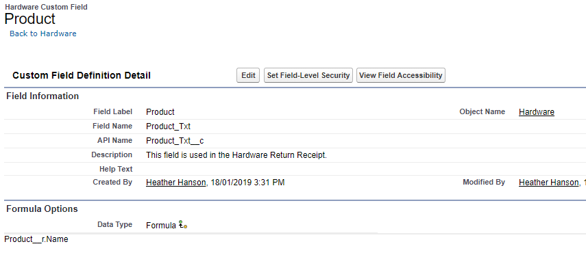Select the Product_Txt__c API name value
The height and width of the screenshot is (255, 586).
(175, 141)
